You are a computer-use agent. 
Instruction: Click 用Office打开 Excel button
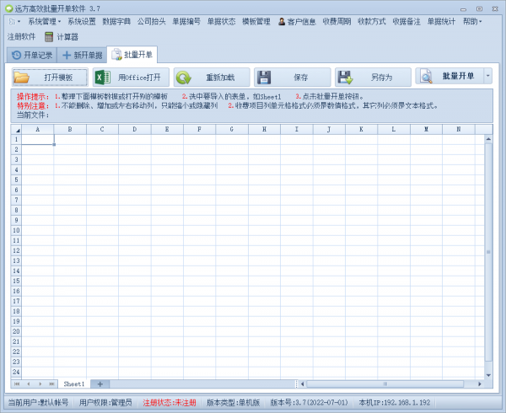coord(131,78)
